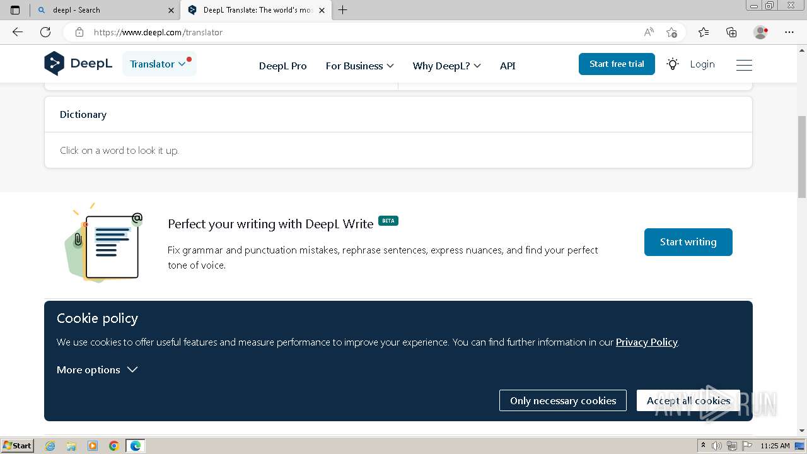Open the hamburger menu icon
This screenshot has width=807, height=454.
744,64
